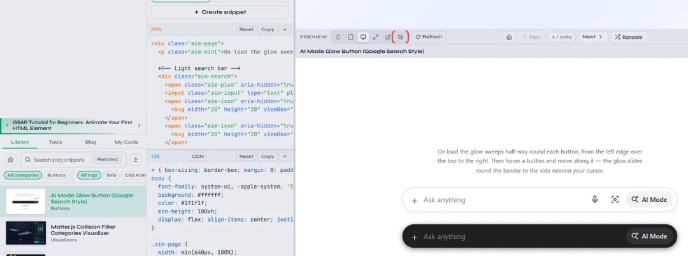
Task: Select AI Mode Glow Button snippet title
Action: click(x=92, y=199)
